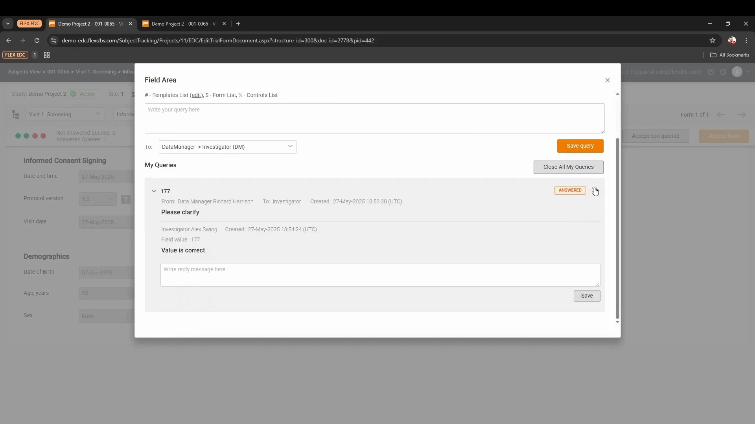Open the To recipient dropdown

(x=227, y=147)
